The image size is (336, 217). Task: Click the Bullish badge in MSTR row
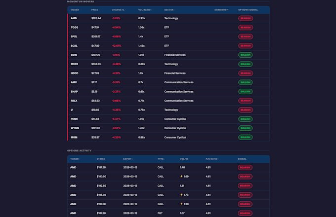pos(246,64)
